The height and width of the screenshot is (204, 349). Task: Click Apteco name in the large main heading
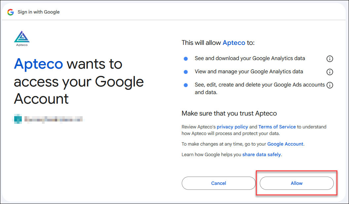tap(39, 64)
